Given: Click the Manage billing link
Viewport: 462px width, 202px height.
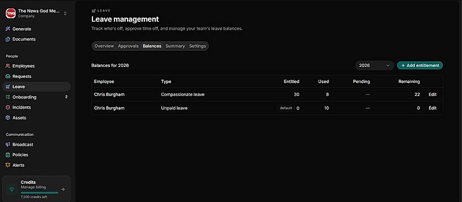Looking at the screenshot, I should pyautogui.click(x=34, y=187).
